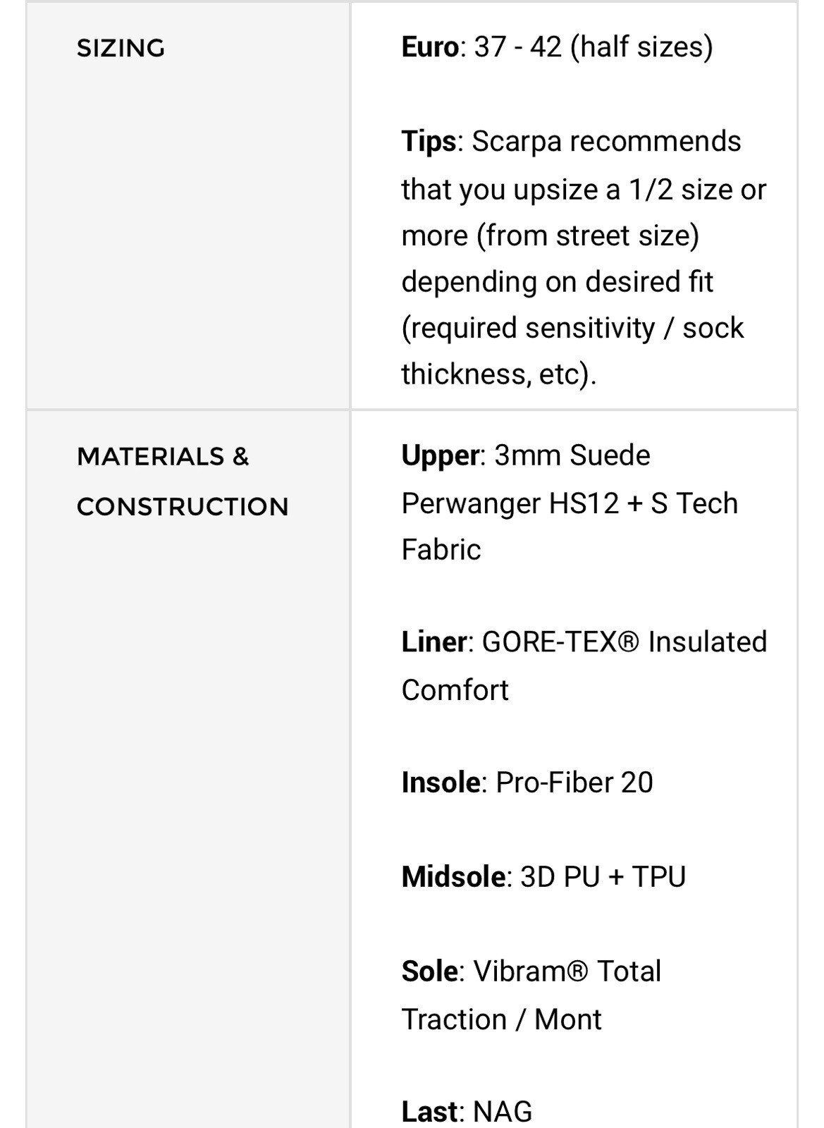Click the NAG last value
Screen dimensions: 824x1128
503,1112
